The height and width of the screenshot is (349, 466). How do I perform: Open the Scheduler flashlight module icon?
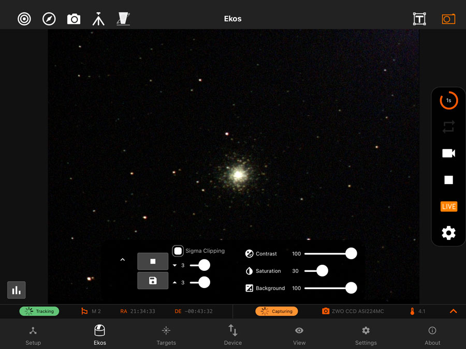[x=123, y=19]
